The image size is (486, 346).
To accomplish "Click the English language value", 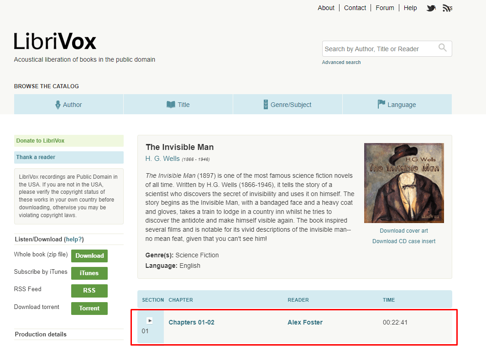I will 190,266.
